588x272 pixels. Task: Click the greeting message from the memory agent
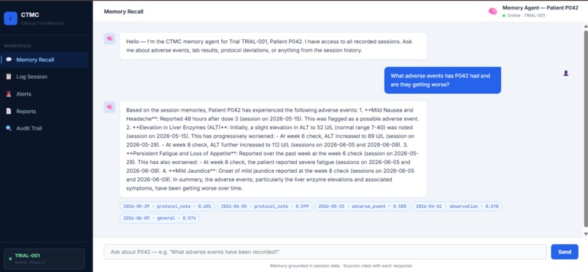click(x=273, y=46)
